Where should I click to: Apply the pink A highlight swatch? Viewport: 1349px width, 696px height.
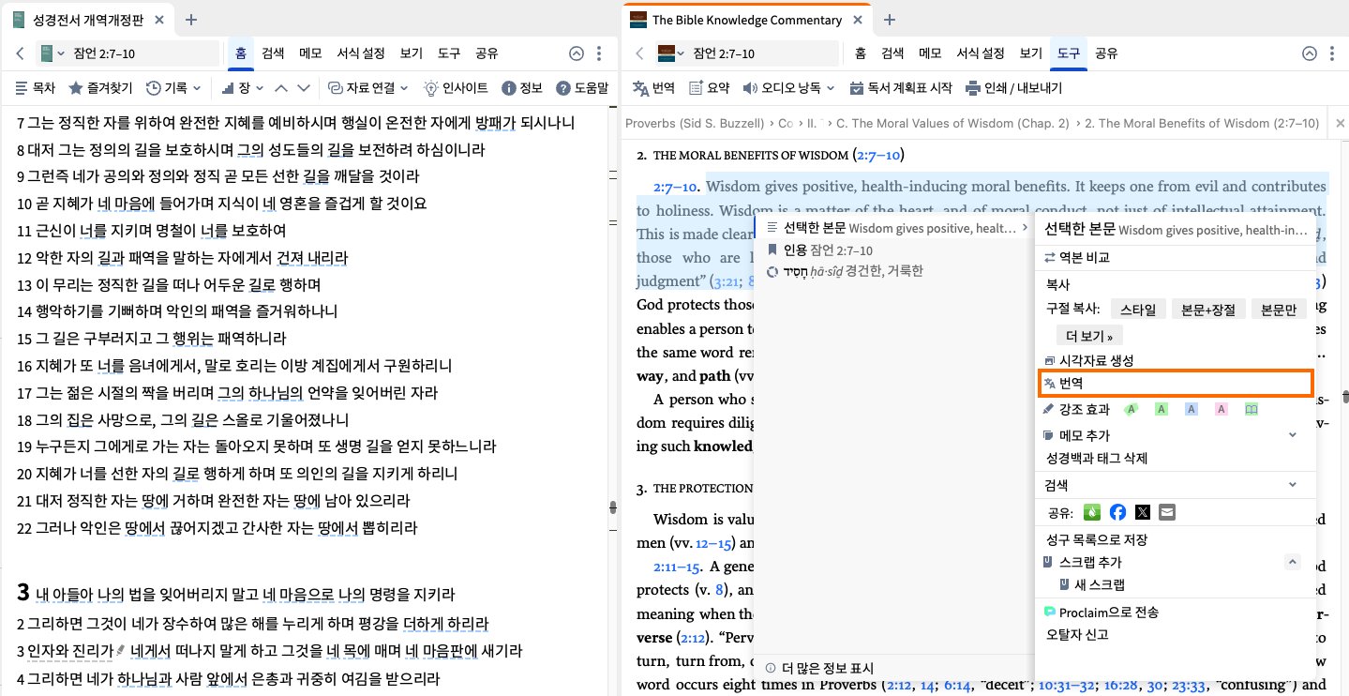pos(1222,409)
